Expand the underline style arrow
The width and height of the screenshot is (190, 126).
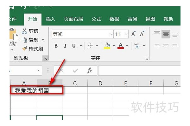[81, 46]
